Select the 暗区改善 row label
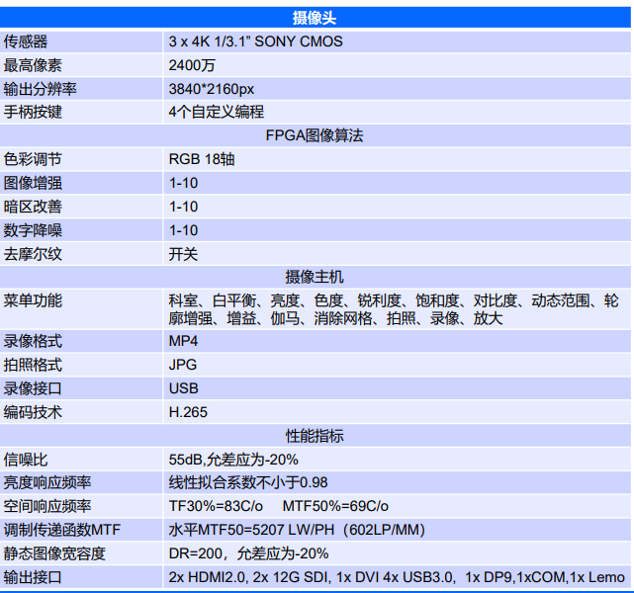Screen dimensions: 634x593 click(33, 207)
